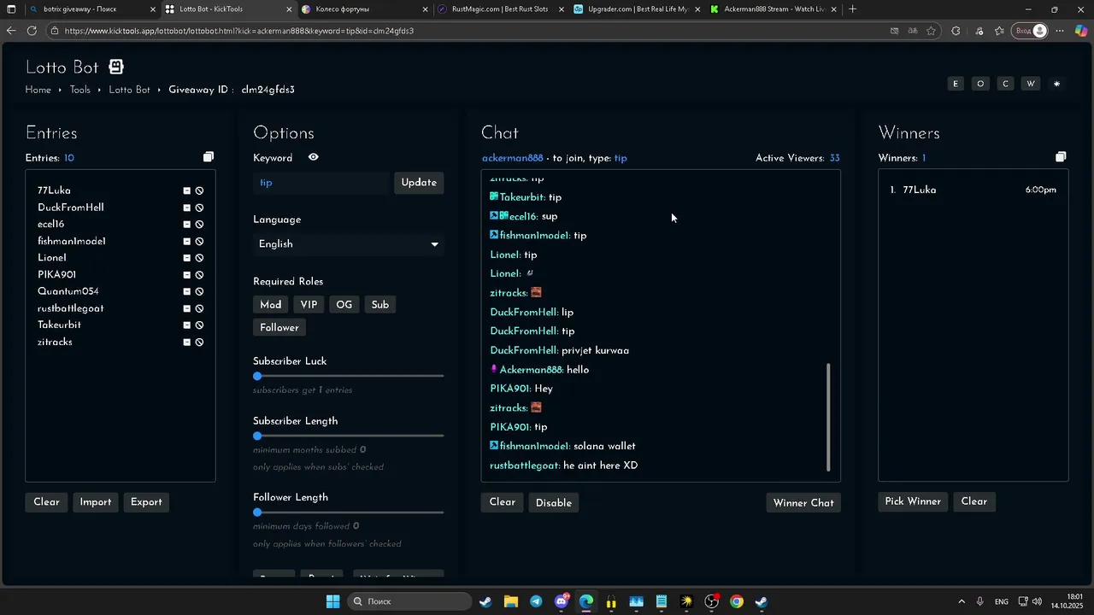The width and height of the screenshot is (1094, 615).
Task: Clear the Chat panel
Action: (x=503, y=502)
